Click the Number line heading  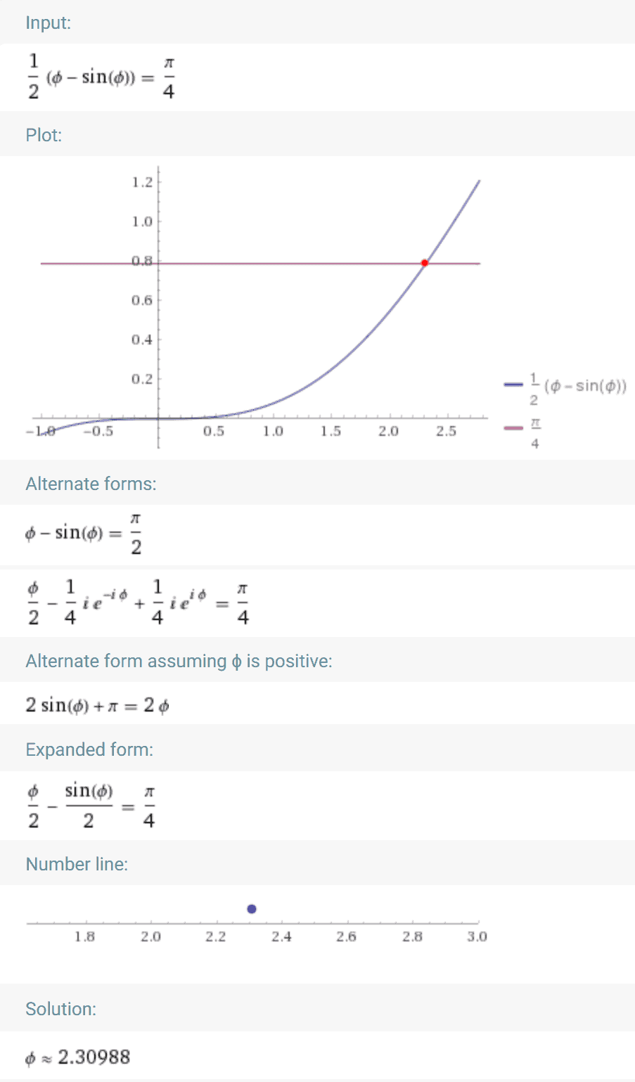coord(77,864)
